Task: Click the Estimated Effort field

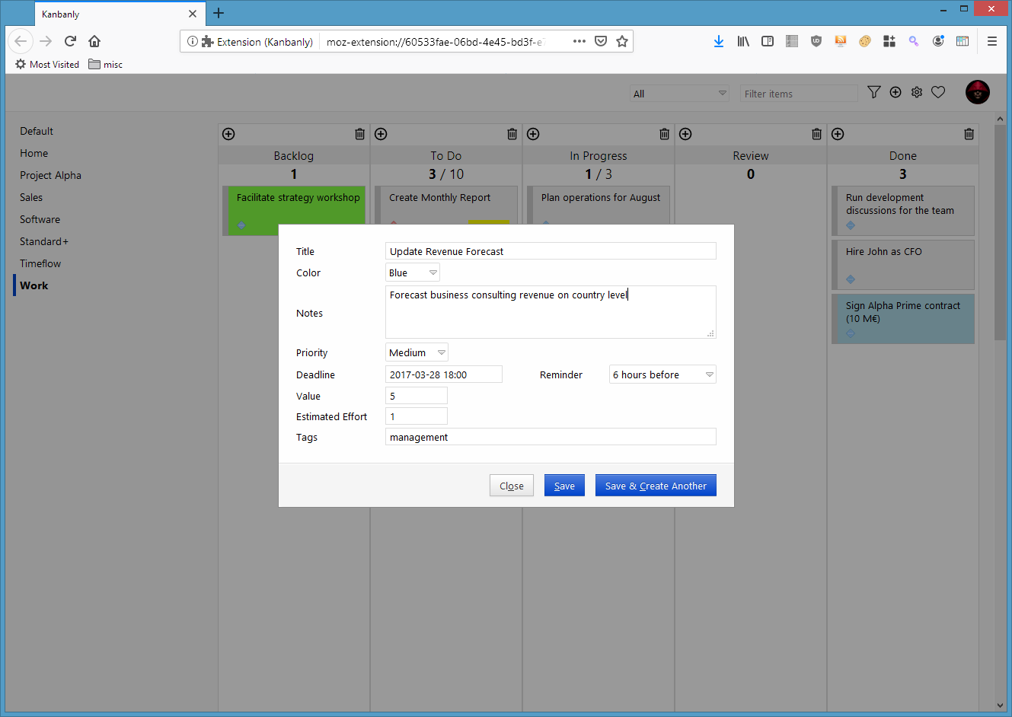Action: click(417, 416)
